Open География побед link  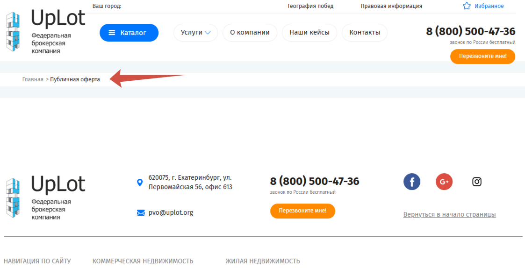[310, 6]
